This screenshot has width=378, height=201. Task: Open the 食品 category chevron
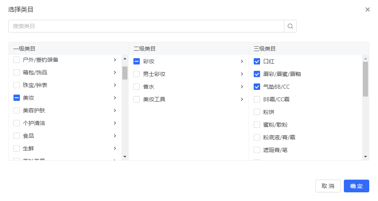point(115,136)
